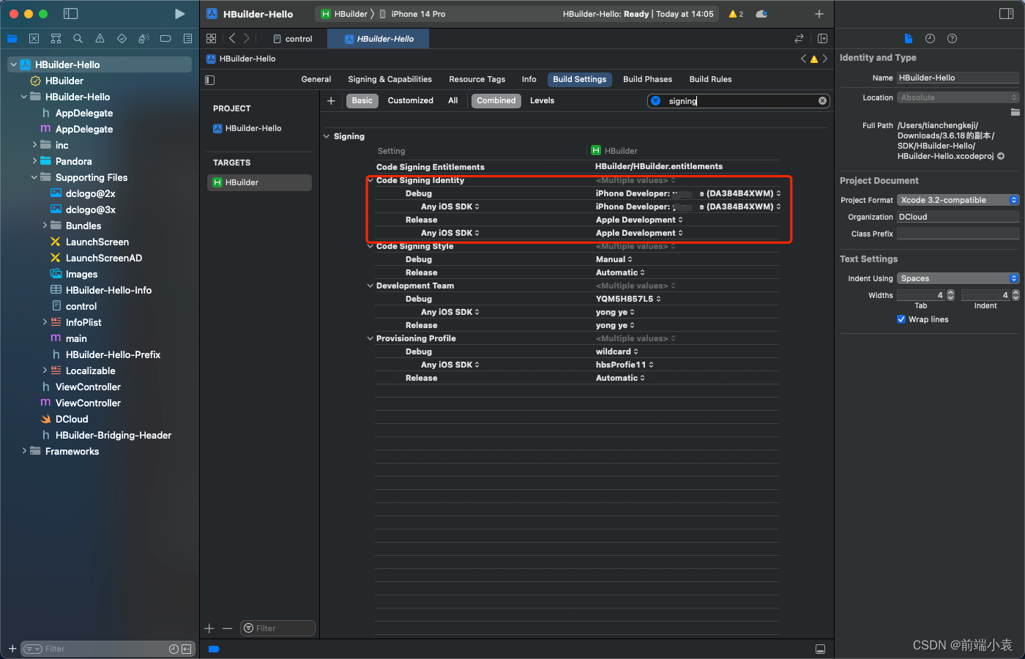Go forward in editor history

tap(246, 39)
